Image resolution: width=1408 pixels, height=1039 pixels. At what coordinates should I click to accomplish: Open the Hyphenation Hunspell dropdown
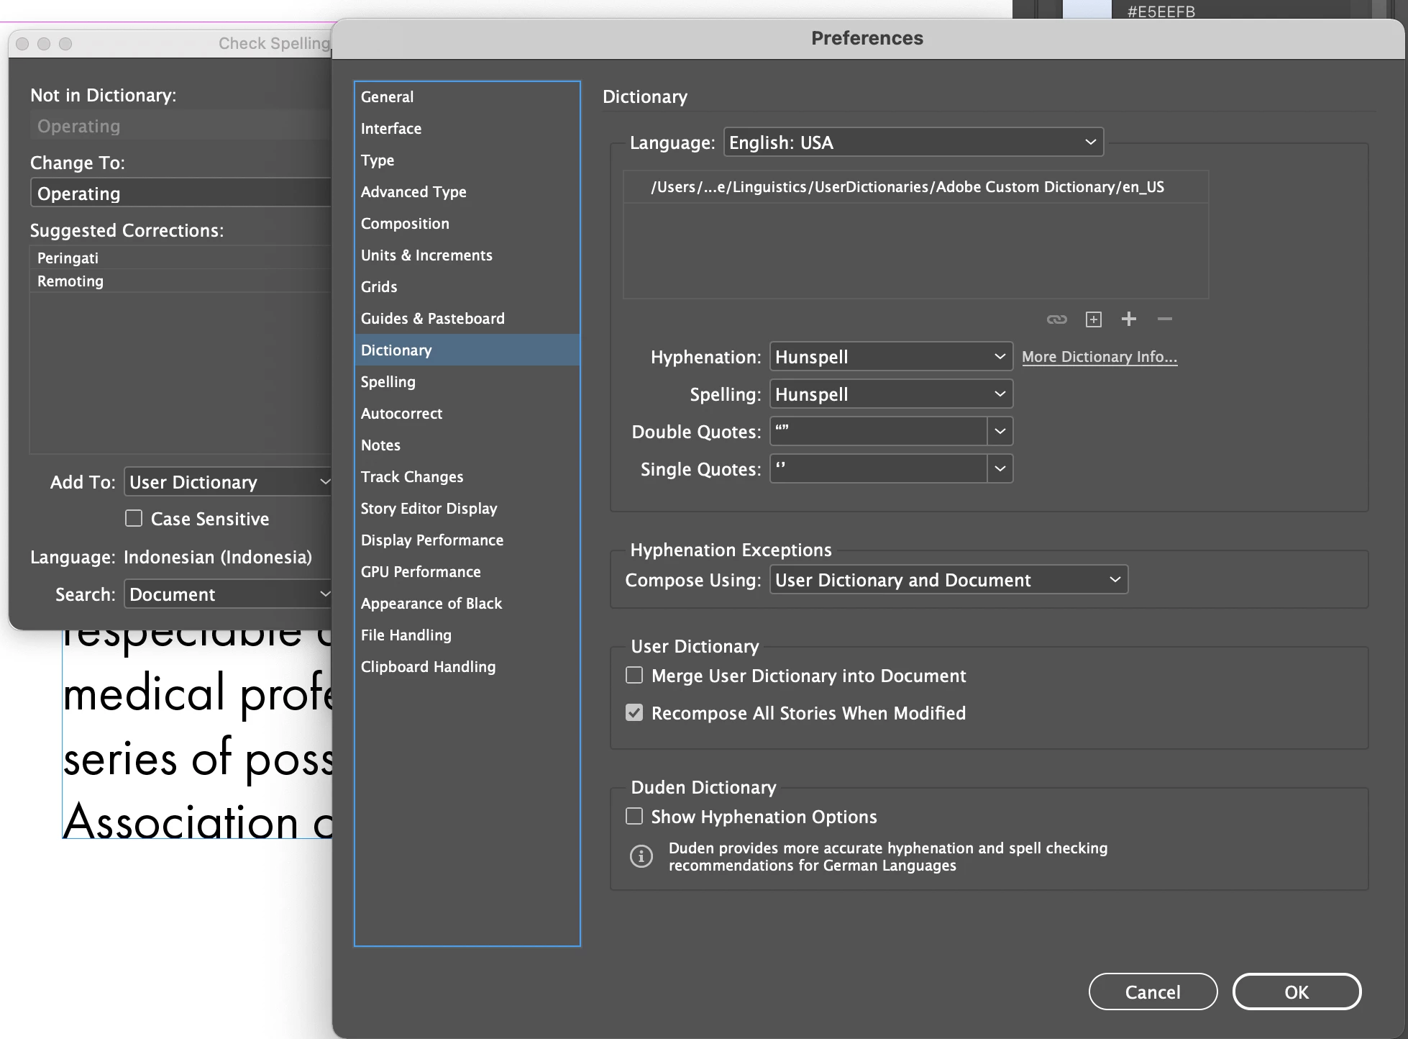890,357
